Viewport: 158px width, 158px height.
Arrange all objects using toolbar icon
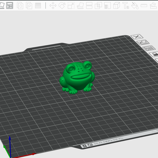click(10, 5)
